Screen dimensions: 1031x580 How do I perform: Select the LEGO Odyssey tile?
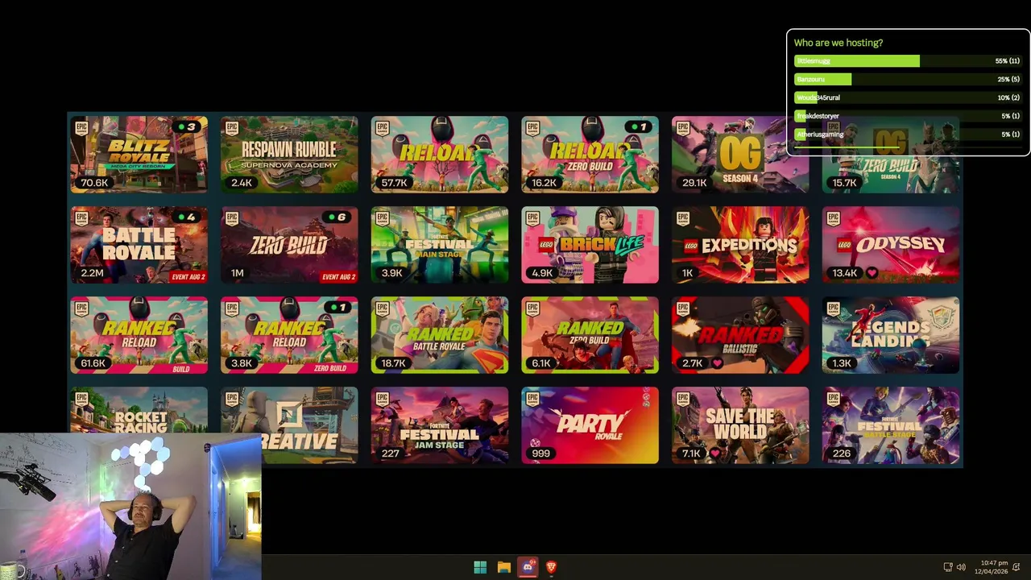pos(891,245)
